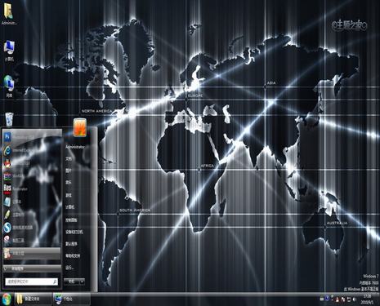Click the Administrator link in Start menu

[74, 147]
